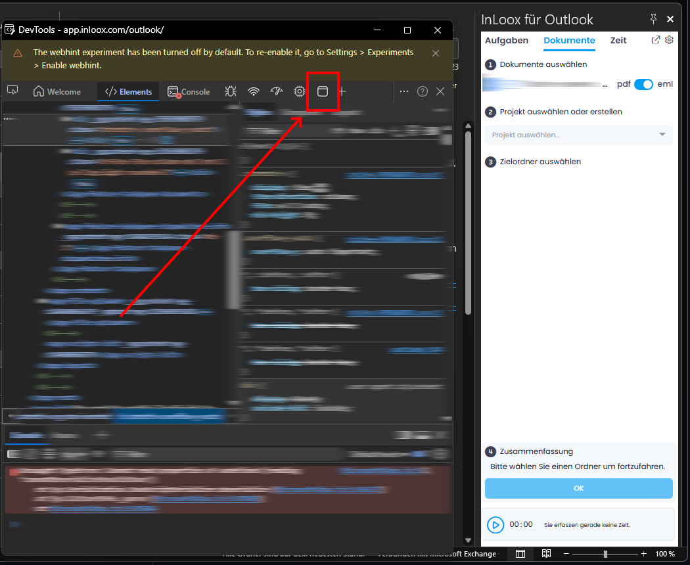This screenshot has width=690, height=565.
Task: Click the 00:00 timer display
Action: coord(521,524)
